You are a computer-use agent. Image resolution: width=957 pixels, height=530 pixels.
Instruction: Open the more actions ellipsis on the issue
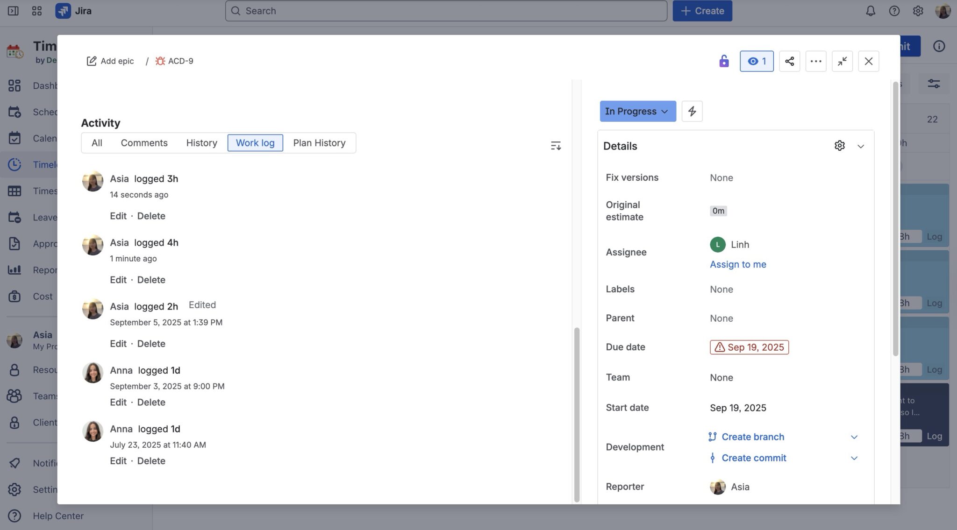[816, 61]
